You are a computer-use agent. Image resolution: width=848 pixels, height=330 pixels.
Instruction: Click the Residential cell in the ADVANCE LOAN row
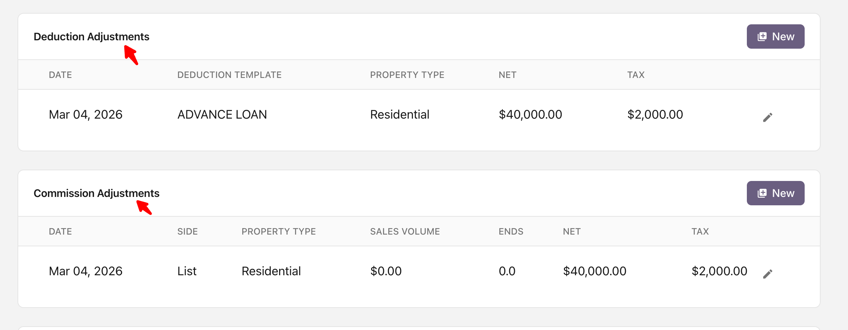point(399,114)
